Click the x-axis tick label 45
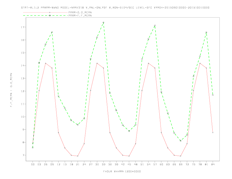The height and width of the screenshot is (179, 232). coord(129,164)
